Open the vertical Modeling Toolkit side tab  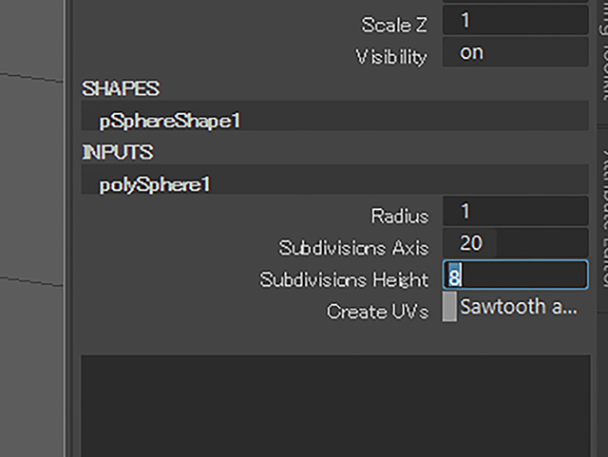click(602, 50)
